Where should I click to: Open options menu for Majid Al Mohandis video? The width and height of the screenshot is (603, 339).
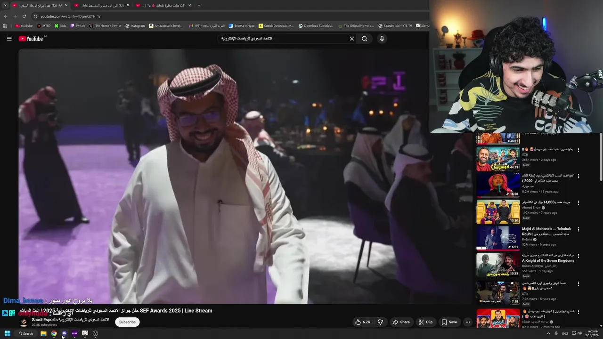[x=579, y=229]
